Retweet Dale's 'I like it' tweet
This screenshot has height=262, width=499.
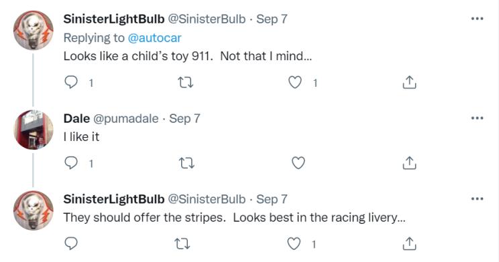tap(186, 163)
